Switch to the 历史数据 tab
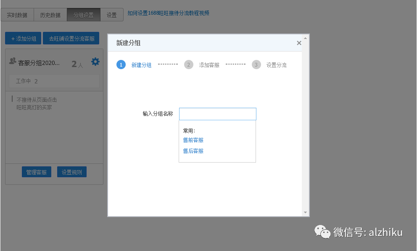This screenshot has width=417, height=251. tap(50, 15)
